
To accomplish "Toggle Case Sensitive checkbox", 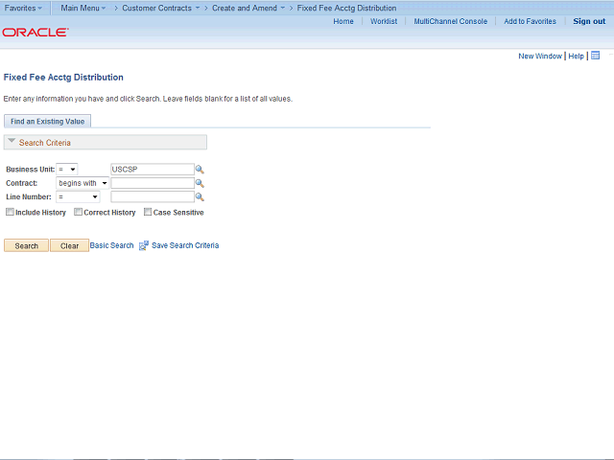I will click(148, 212).
